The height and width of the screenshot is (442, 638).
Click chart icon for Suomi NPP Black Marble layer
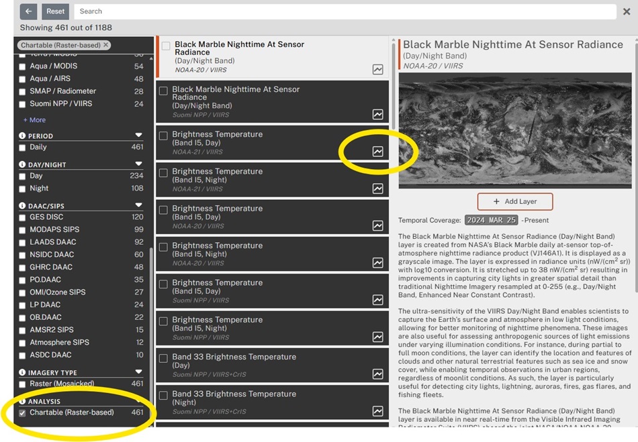(x=377, y=115)
